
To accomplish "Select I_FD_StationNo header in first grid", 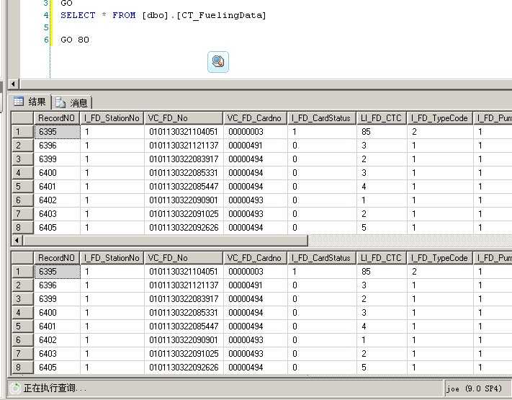I will click(112, 118).
